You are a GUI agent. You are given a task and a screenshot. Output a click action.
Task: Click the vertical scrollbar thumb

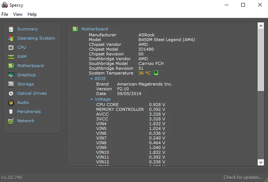click(261, 60)
